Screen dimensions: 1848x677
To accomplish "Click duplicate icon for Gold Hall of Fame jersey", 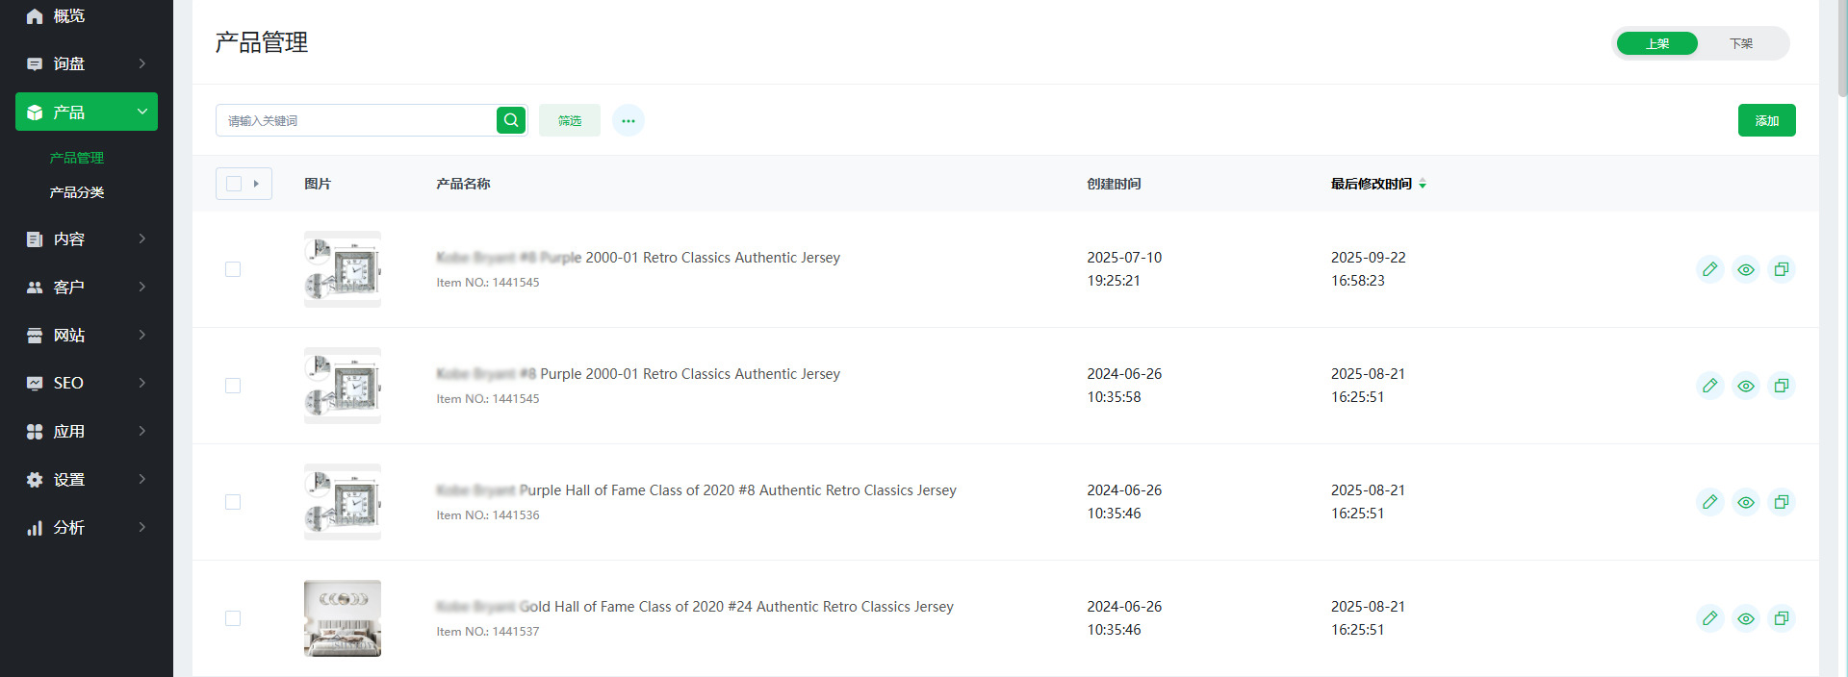I will pos(1781,618).
